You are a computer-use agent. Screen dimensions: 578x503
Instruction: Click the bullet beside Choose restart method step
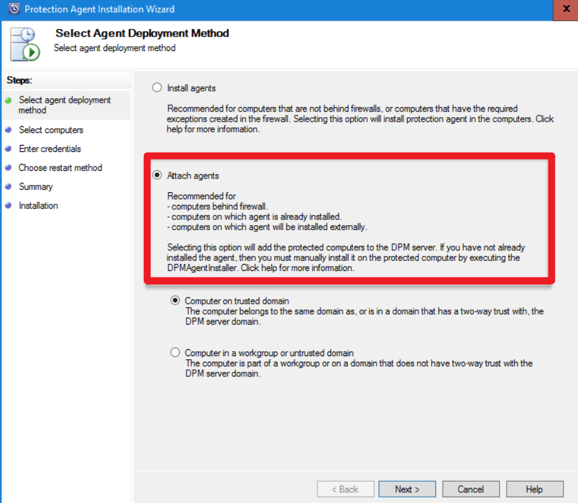8,168
